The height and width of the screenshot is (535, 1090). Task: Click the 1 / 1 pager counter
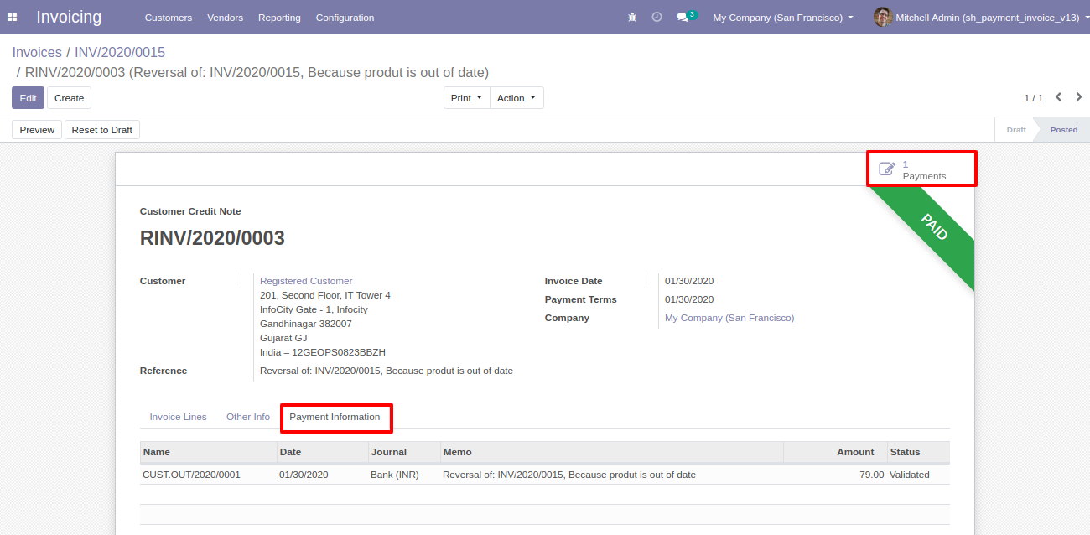click(x=1033, y=98)
